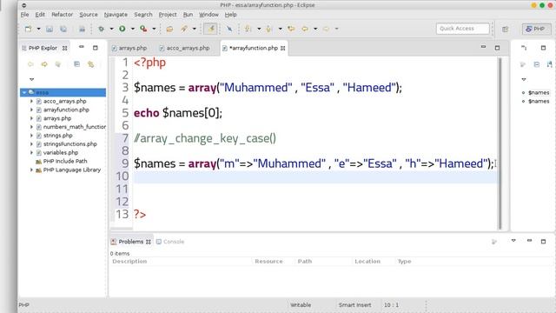
Task: Select the PHP perspective button
Action: [x=536, y=29]
